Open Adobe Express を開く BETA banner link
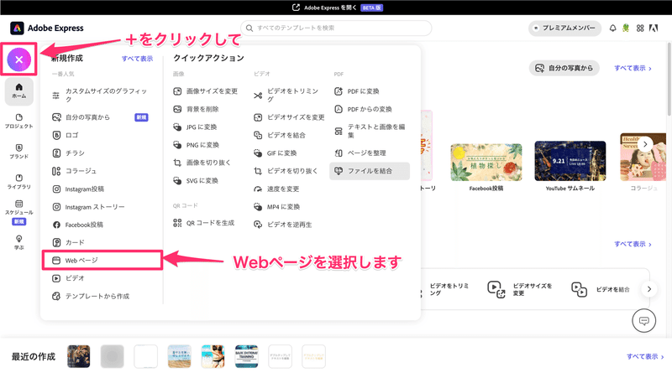The image size is (672, 383). pyautogui.click(x=337, y=8)
